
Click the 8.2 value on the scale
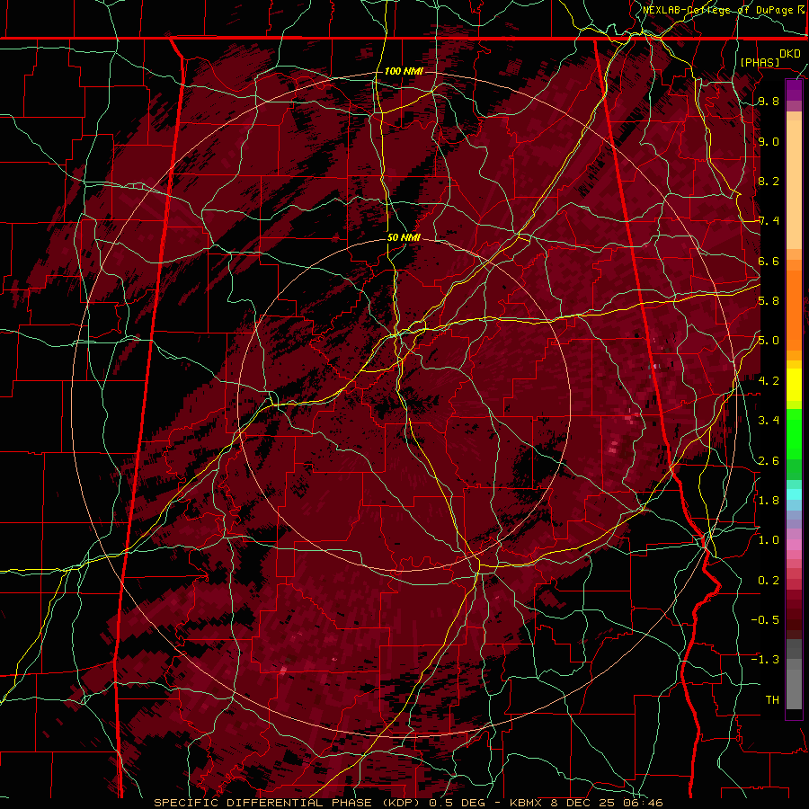click(x=769, y=181)
